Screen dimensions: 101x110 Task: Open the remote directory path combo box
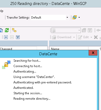(66, 30)
